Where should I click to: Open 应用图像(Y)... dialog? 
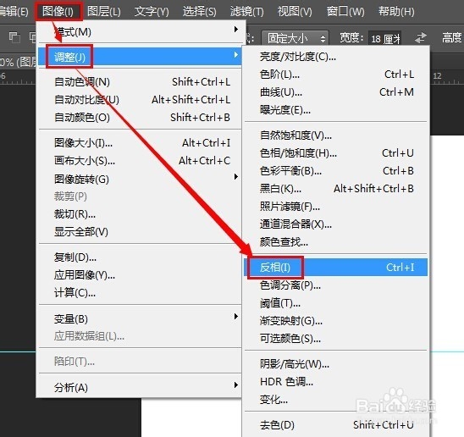141,274
